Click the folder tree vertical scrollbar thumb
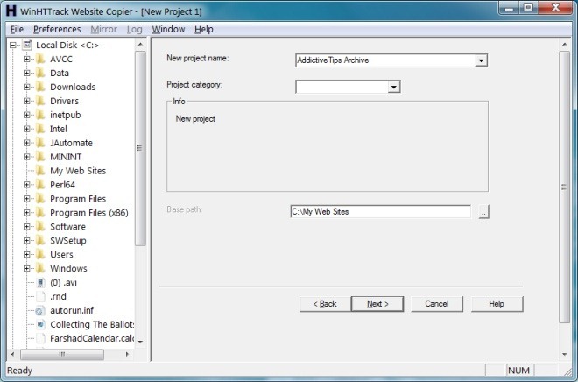 coord(140,148)
